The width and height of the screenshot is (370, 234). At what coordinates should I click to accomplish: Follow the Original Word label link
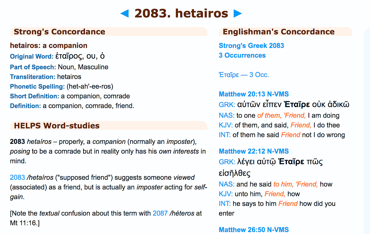pyautogui.click(x=32, y=57)
